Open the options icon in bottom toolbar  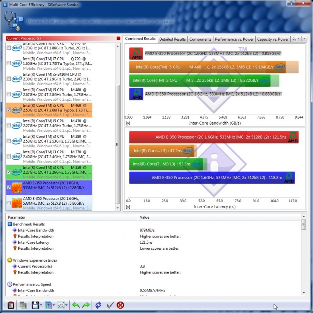11,305
